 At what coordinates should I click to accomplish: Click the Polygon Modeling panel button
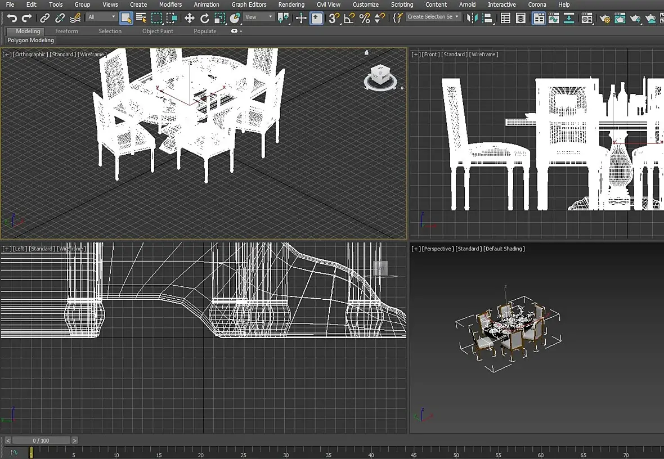click(31, 40)
